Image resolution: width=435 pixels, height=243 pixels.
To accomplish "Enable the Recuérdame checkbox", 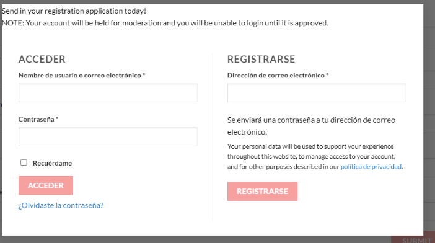I will pos(24,162).
